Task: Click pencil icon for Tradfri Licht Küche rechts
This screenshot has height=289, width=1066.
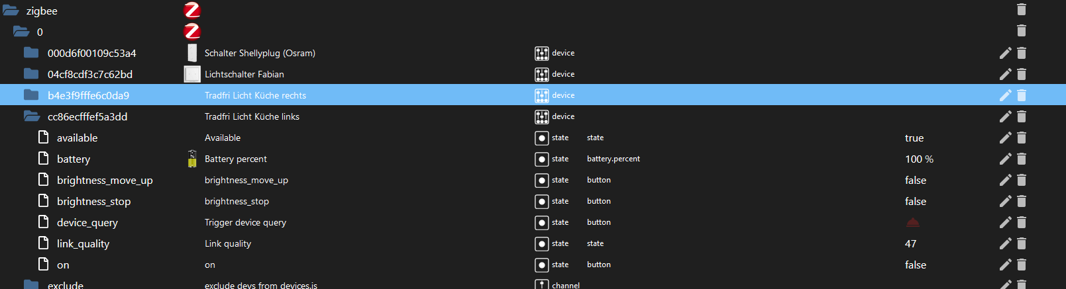Action: (1005, 95)
